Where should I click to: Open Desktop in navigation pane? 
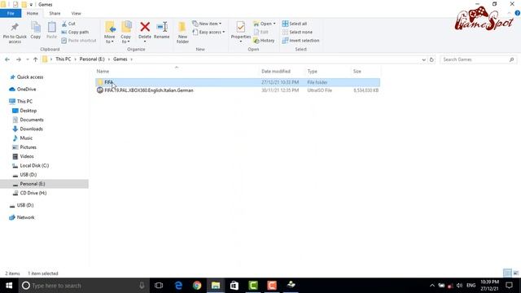coord(28,111)
